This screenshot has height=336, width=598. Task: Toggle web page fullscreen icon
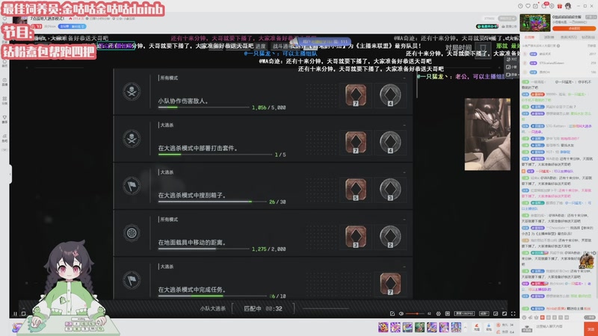[505, 314]
